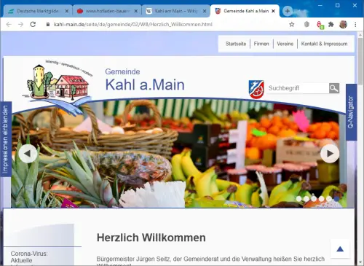Close the Deutsche Marktgilde tab
Screen dimensions: 364x266
pos(67,11)
